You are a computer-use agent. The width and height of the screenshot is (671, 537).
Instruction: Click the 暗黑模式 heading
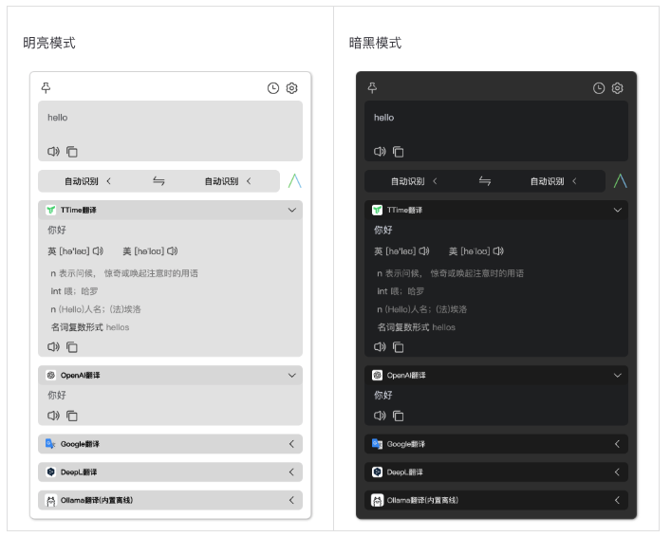pos(375,43)
